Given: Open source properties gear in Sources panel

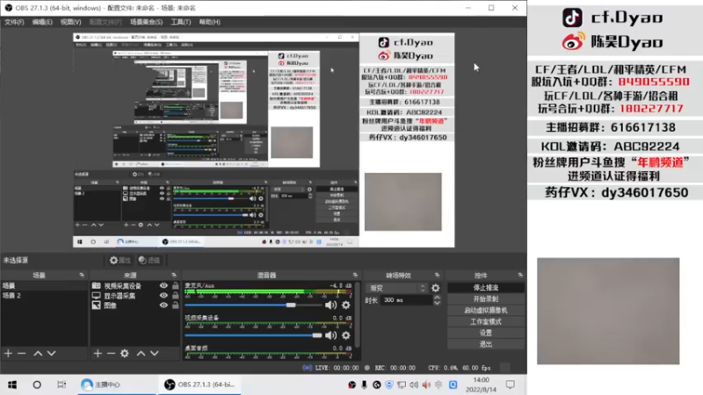Looking at the screenshot, I should coord(125,354).
